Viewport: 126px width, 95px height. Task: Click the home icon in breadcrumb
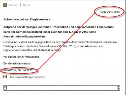(5, 5)
